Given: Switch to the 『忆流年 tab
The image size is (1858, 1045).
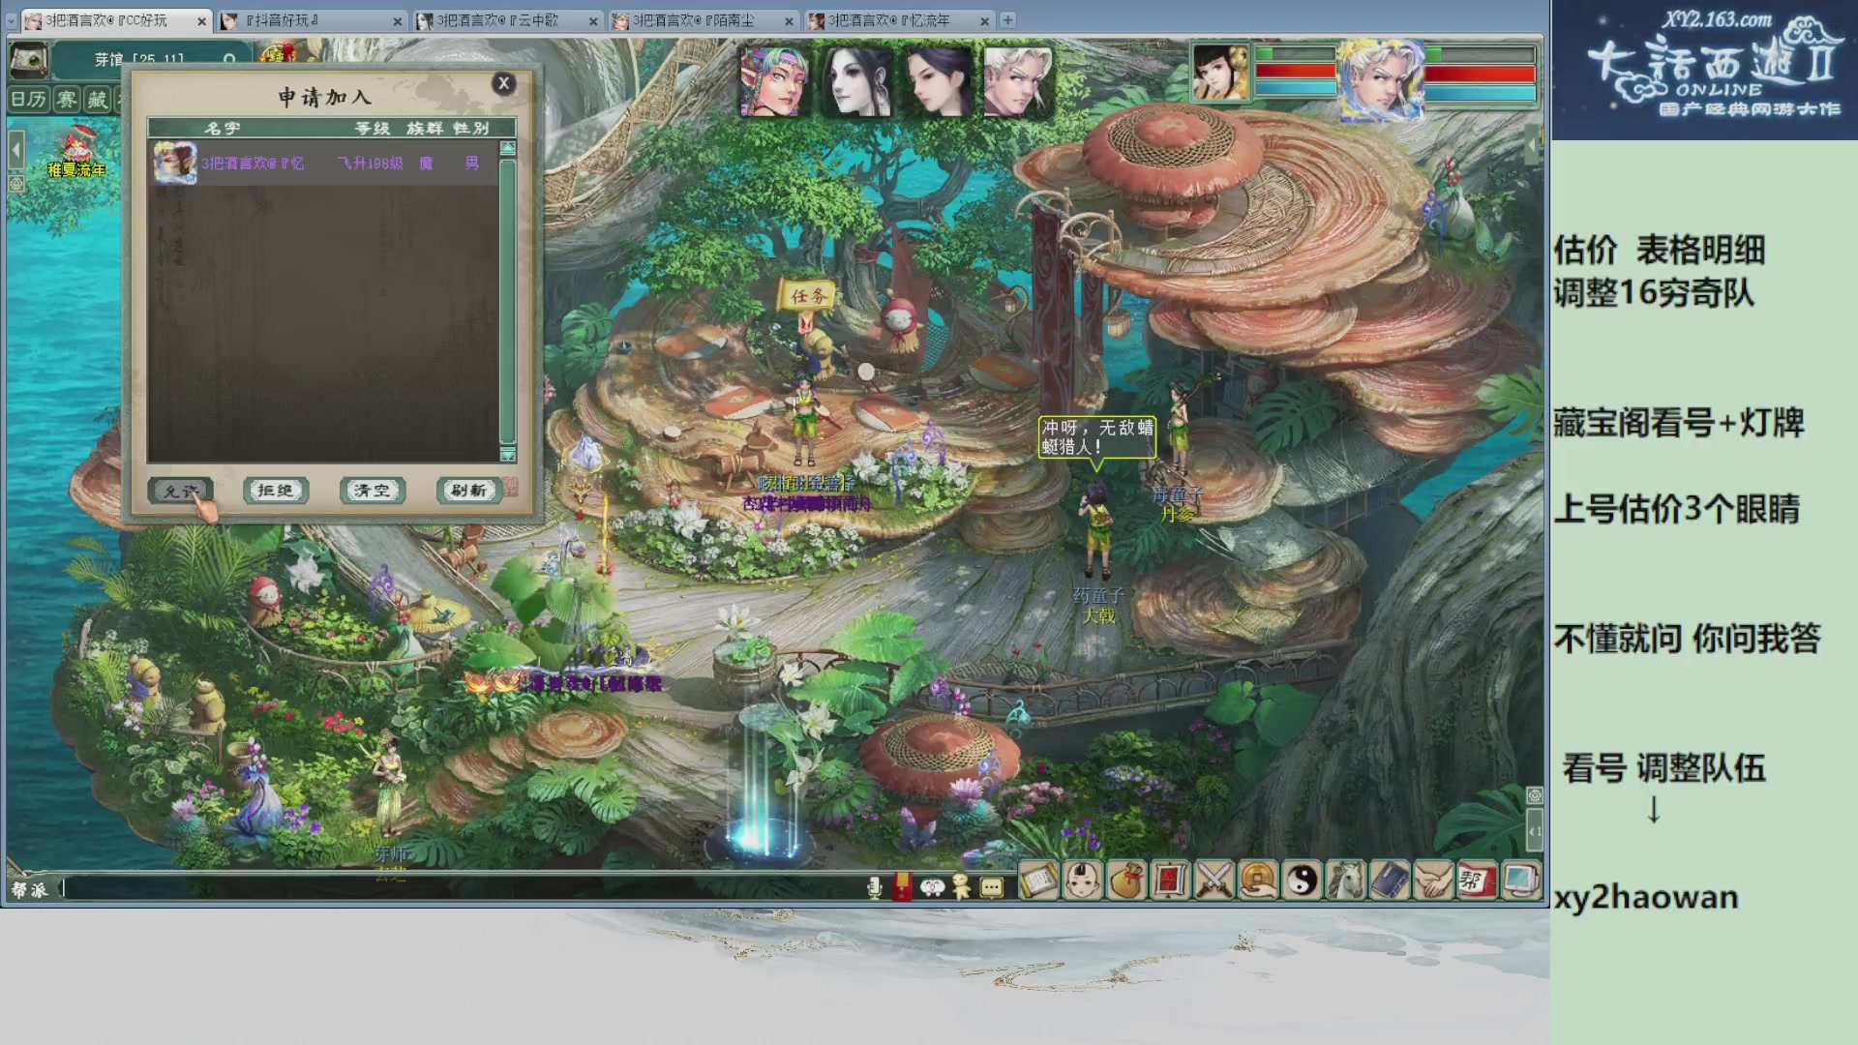Looking at the screenshot, I should (x=900, y=20).
